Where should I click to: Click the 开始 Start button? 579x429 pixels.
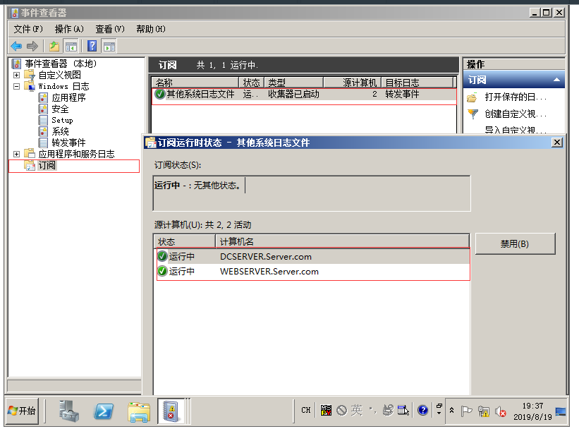click(x=22, y=410)
